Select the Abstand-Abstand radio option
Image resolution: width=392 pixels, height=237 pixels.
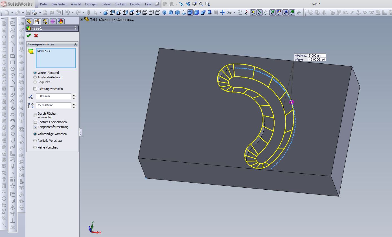click(35, 77)
